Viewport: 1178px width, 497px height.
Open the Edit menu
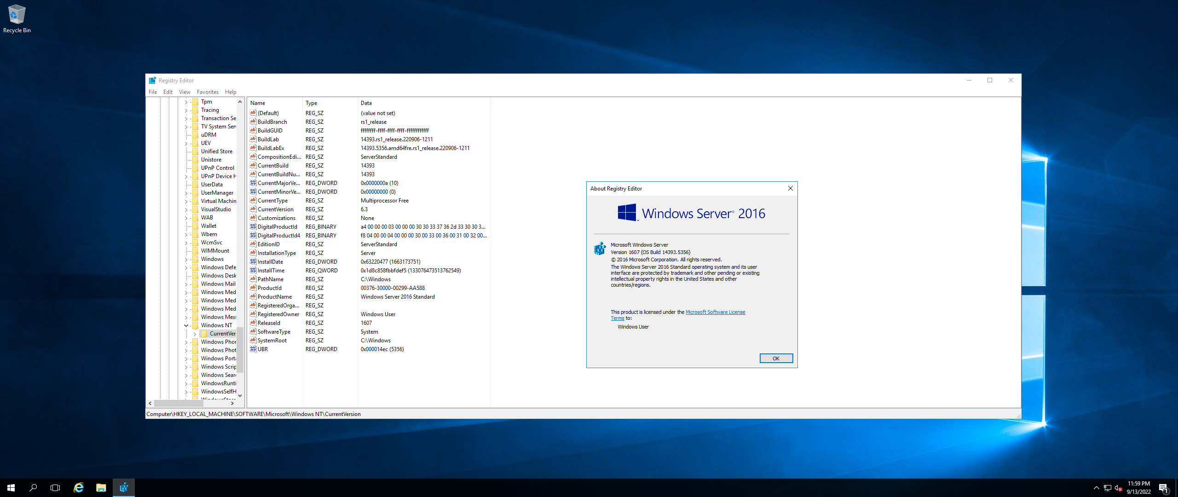[168, 92]
